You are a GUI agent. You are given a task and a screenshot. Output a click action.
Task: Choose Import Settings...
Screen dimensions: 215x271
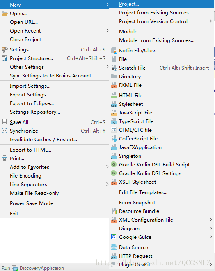[55, 86]
